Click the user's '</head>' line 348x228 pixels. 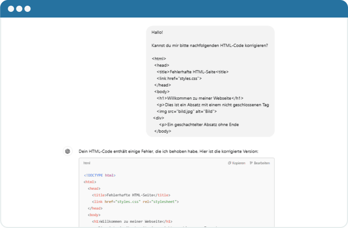(163, 85)
